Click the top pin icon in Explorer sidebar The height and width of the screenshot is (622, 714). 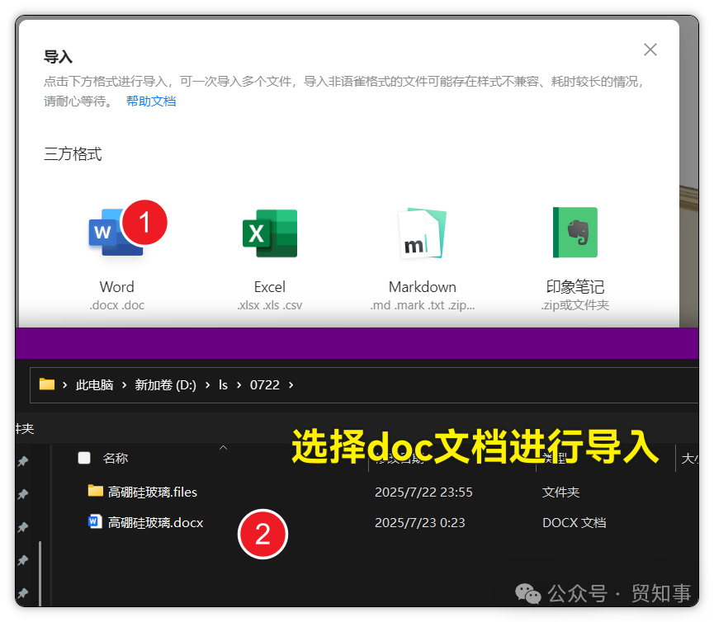(x=23, y=460)
